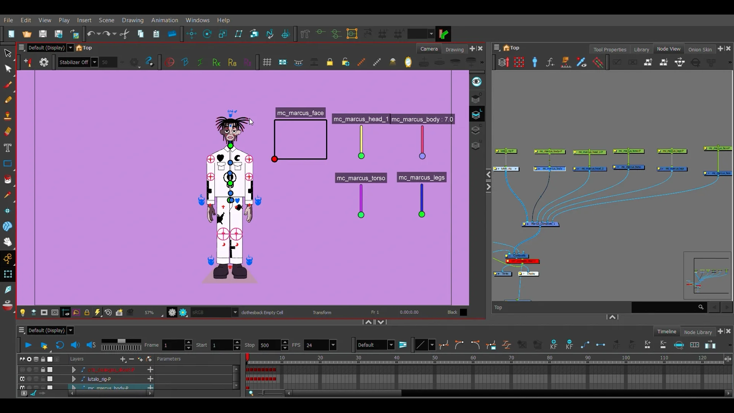The image size is (734, 413).
Task: Toggle sound playback speaker icon
Action: point(75,345)
